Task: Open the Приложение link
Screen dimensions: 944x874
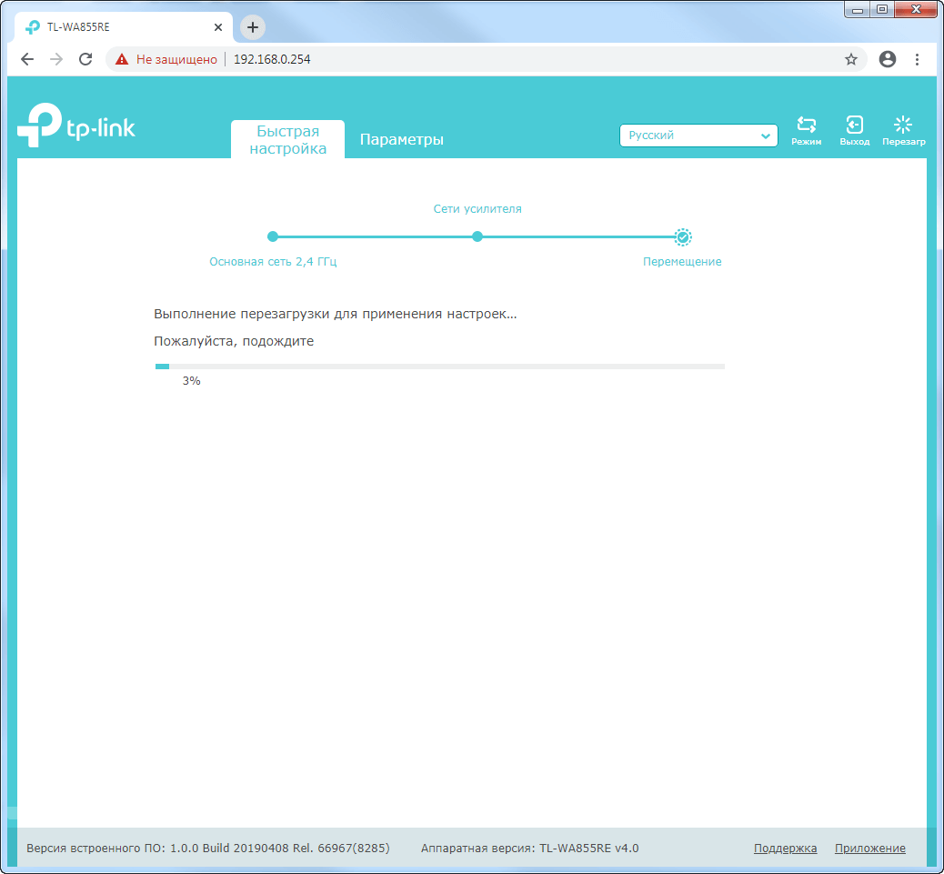Action: pyautogui.click(x=869, y=848)
